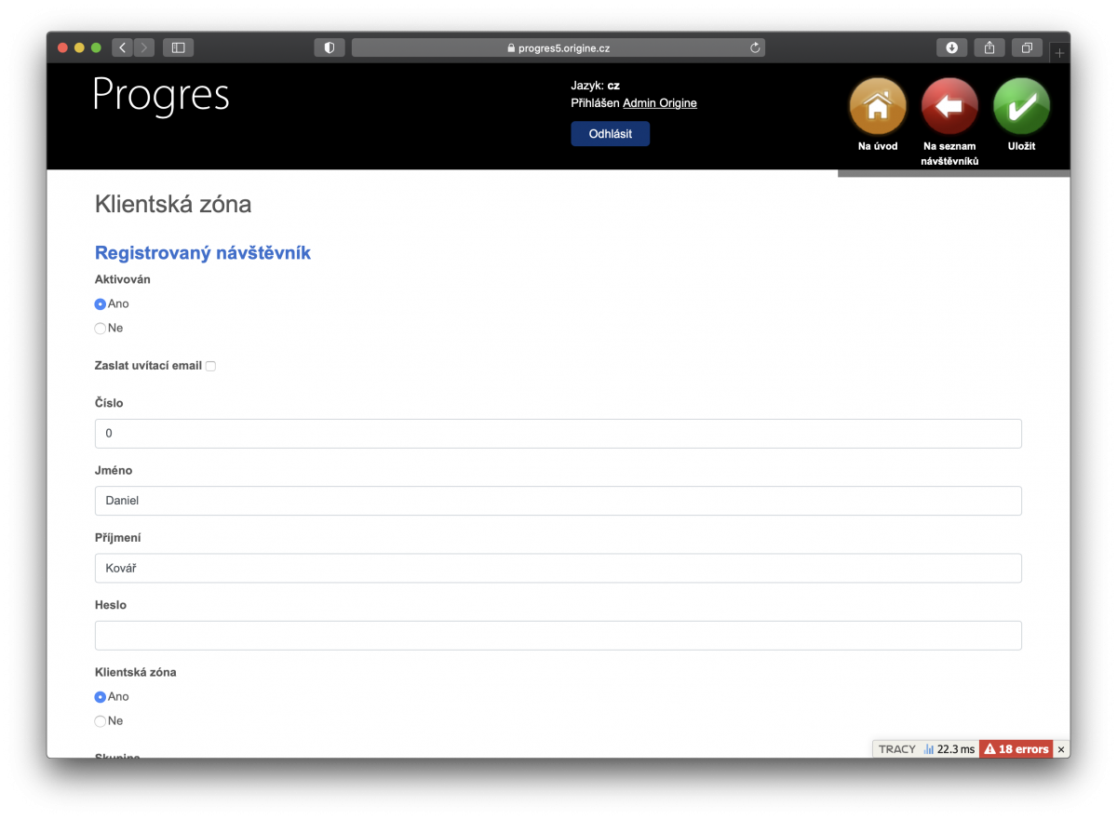Click the Odhlásit button

(x=610, y=133)
